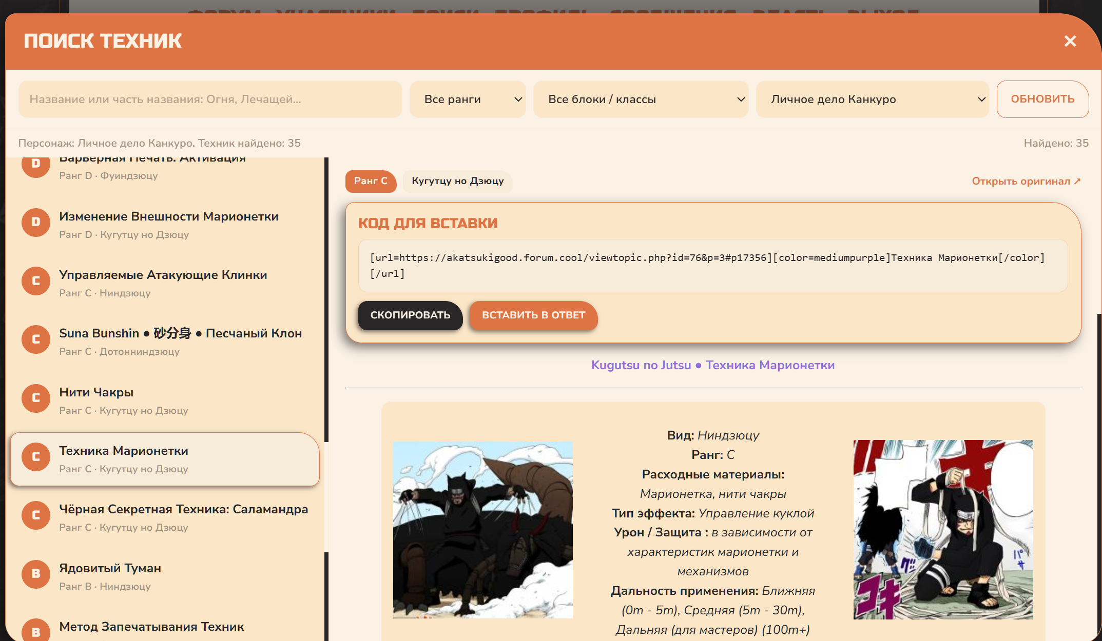Image resolution: width=1102 pixels, height=641 pixels.
Task: Click rank C badge beside 'Техника Марионетки'
Action: [36, 457]
